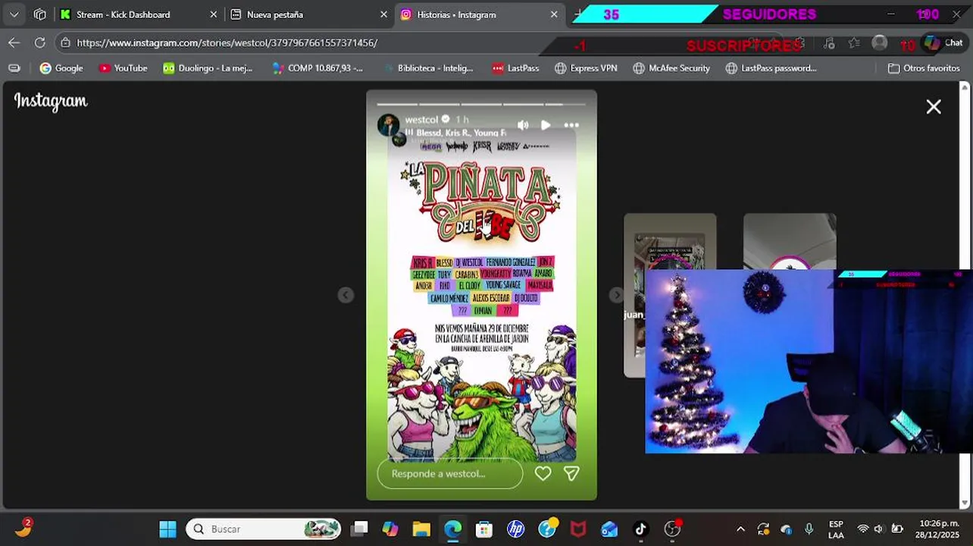
Task: Open the story's three-dot options menu
Action: pyautogui.click(x=571, y=125)
